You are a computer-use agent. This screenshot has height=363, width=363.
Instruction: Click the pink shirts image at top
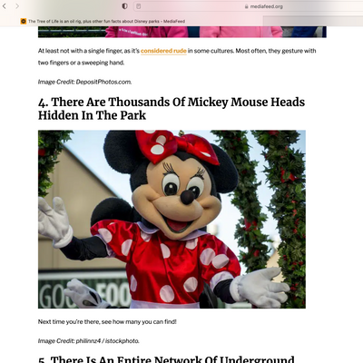pos(182,32)
